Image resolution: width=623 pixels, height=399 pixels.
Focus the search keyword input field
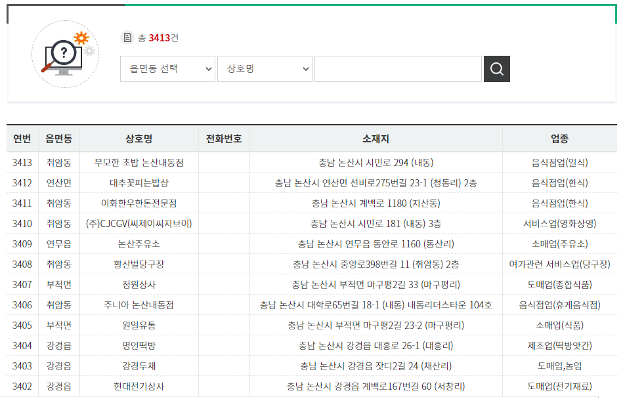(x=398, y=69)
